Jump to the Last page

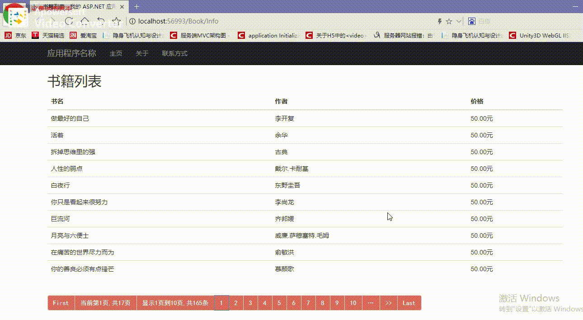pos(409,303)
